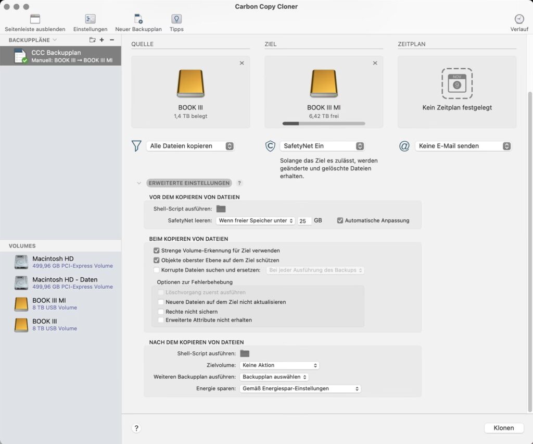533x444 pixels.
Task: Click the help question mark button
Action: tap(136, 428)
